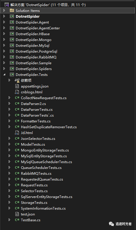Screen dimensions: 136x230
Task: Select DotnetSpider.AgentCenter project
Action: click(38, 28)
